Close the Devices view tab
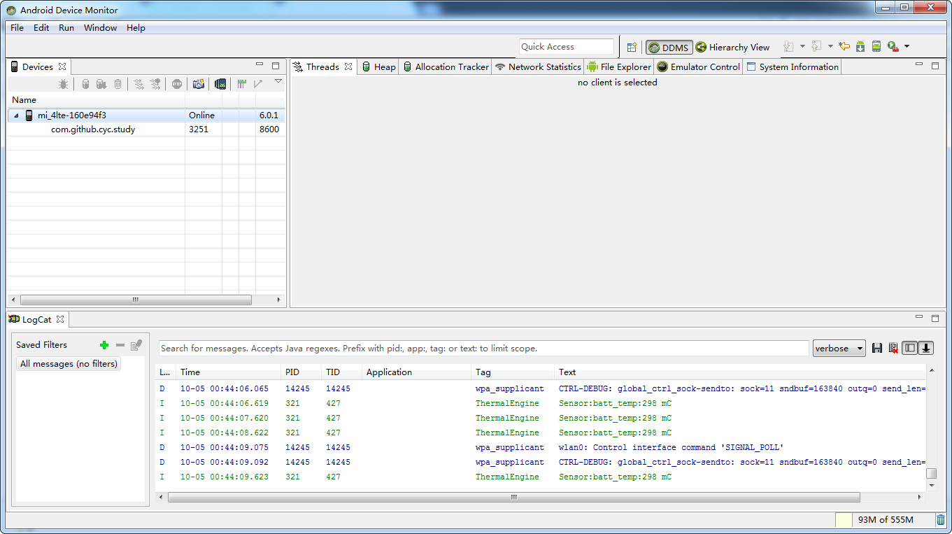 pos(62,67)
